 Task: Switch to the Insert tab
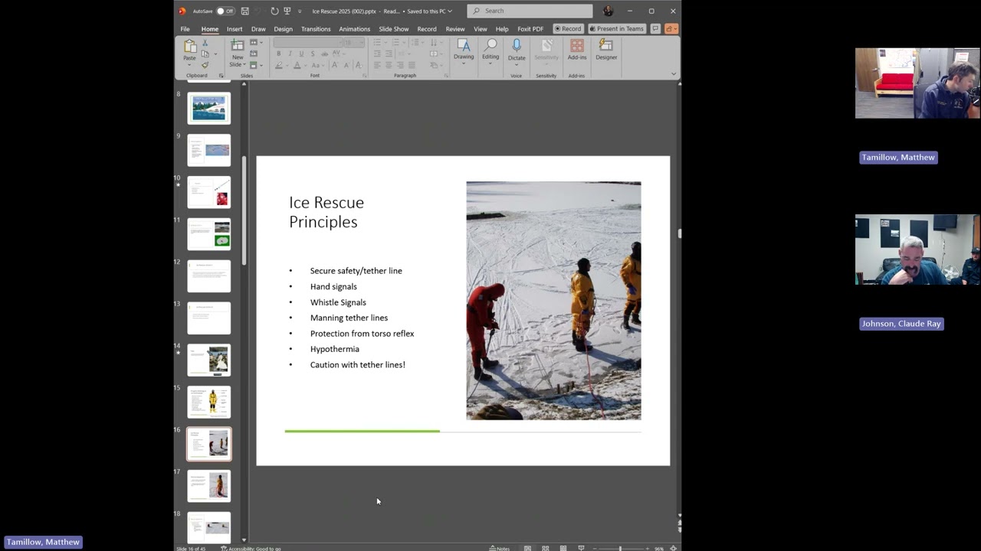(235, 29)
